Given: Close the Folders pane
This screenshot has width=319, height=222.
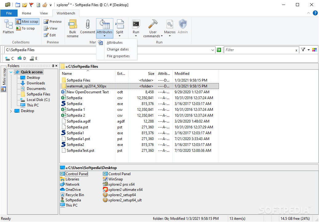Looking at the screenshot, I should tap(56, 66).
